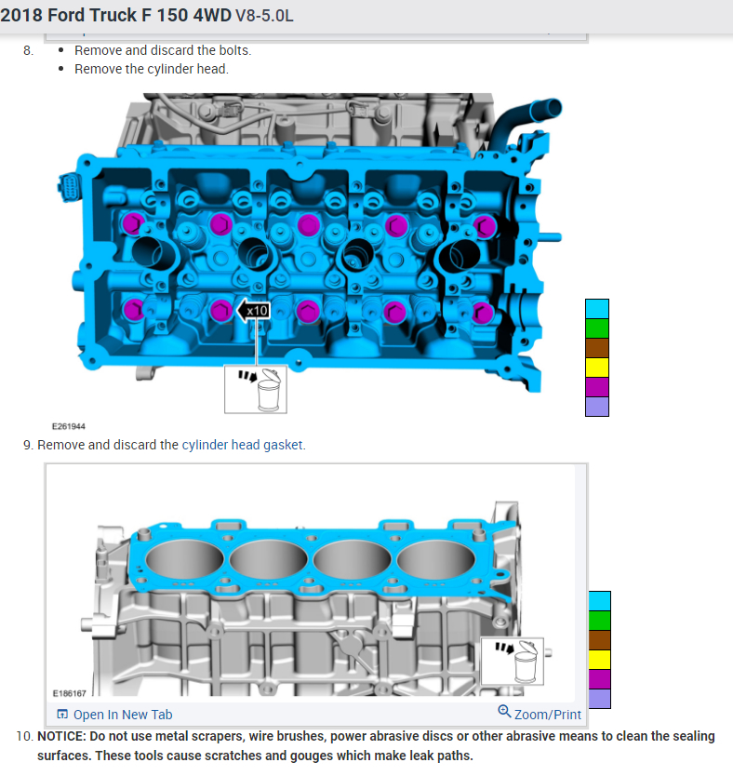Image resolution: width=733 pixels, height=776 pixels.
Task: Pick the magenta swatch beside the cylinder head diagram
Action: tap(597, 387)
